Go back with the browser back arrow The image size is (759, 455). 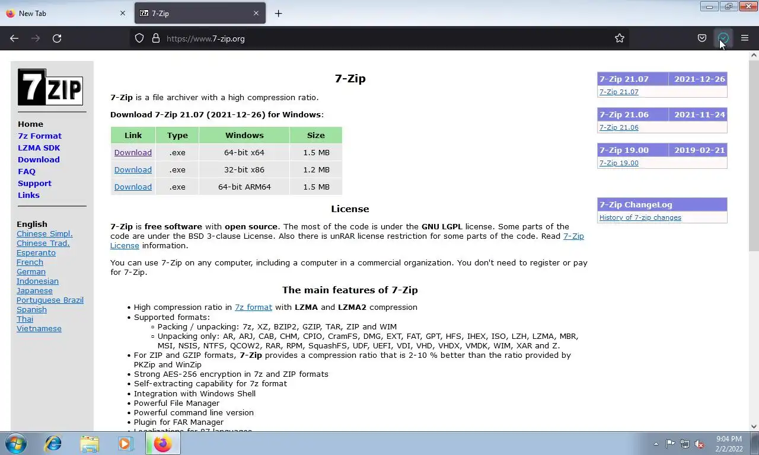pos(14,39)
